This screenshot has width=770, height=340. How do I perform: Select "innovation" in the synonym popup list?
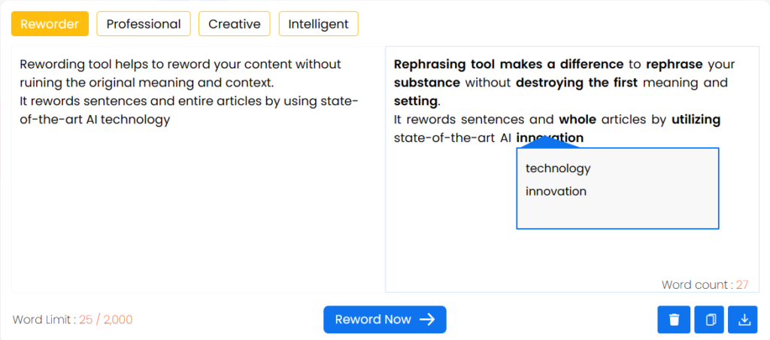[x=556, y=191]
